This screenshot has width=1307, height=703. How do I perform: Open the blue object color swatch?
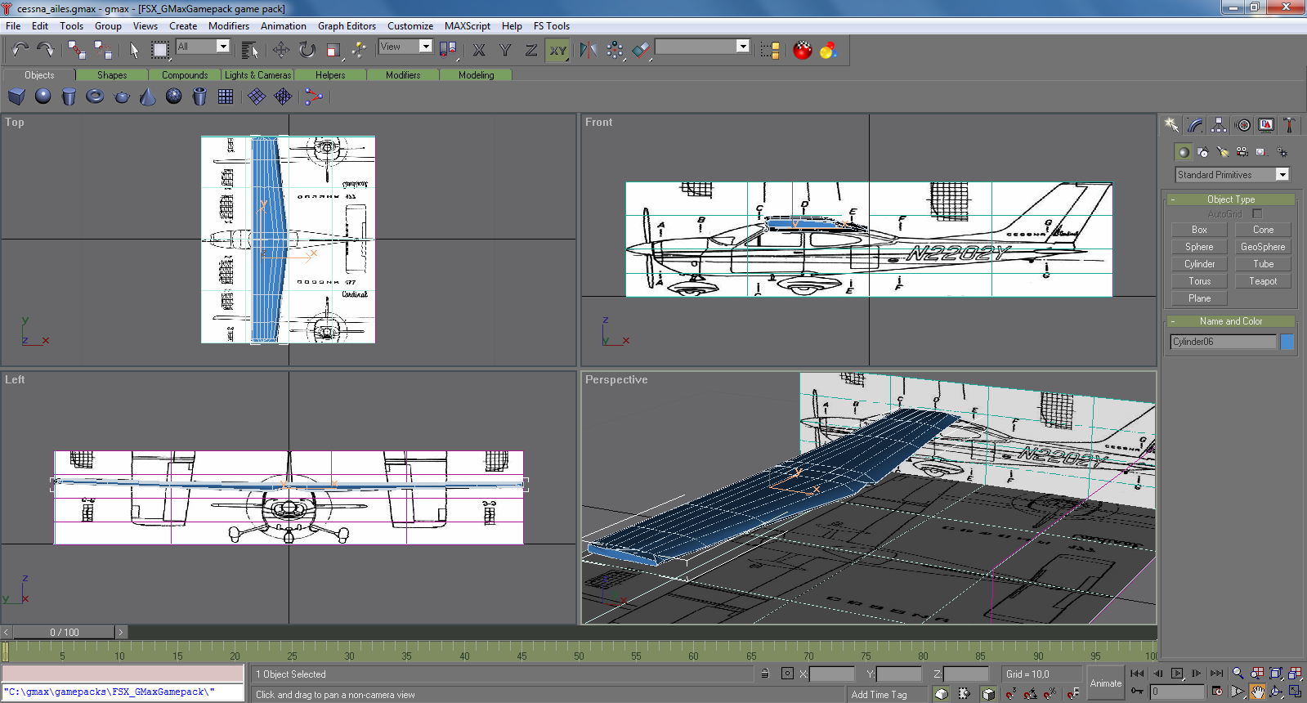(1287, 342)
